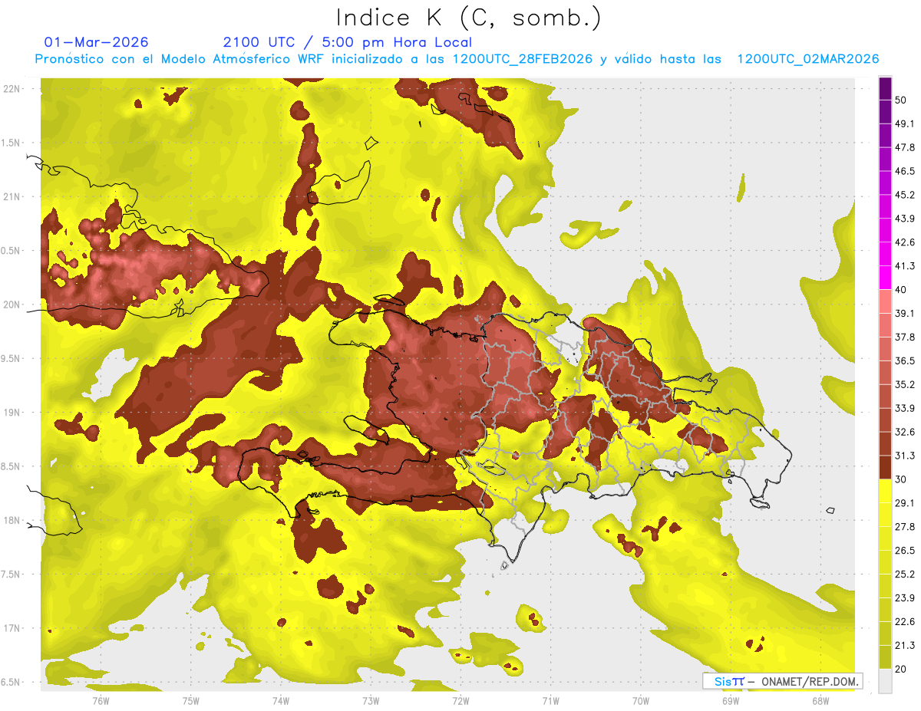
Task: Click the legend value "35.2"
Action: [x=904, y=384]
